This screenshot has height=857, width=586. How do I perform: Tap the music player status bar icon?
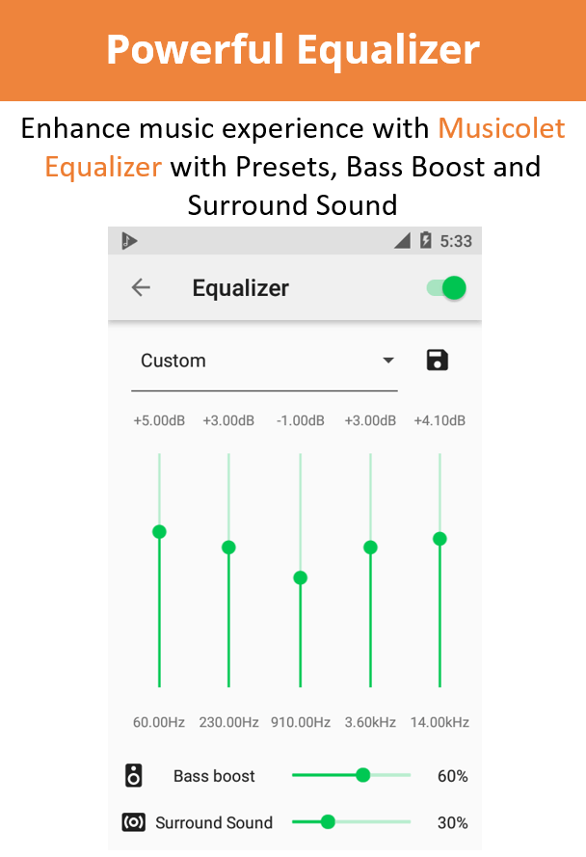[x=129, y=240]
